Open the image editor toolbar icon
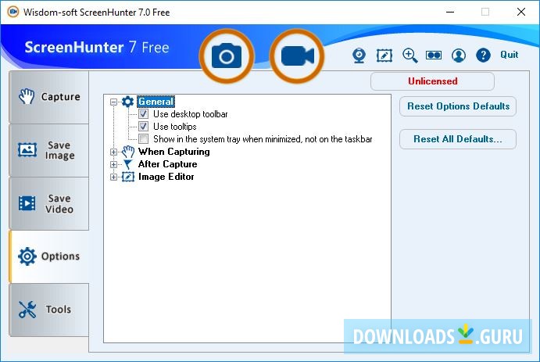This screenshot has height=362, width=540. pyautogui.click(x=384, y=55)
